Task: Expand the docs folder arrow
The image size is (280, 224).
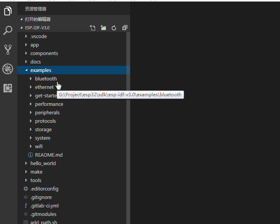Action: (x=26, y=62)
